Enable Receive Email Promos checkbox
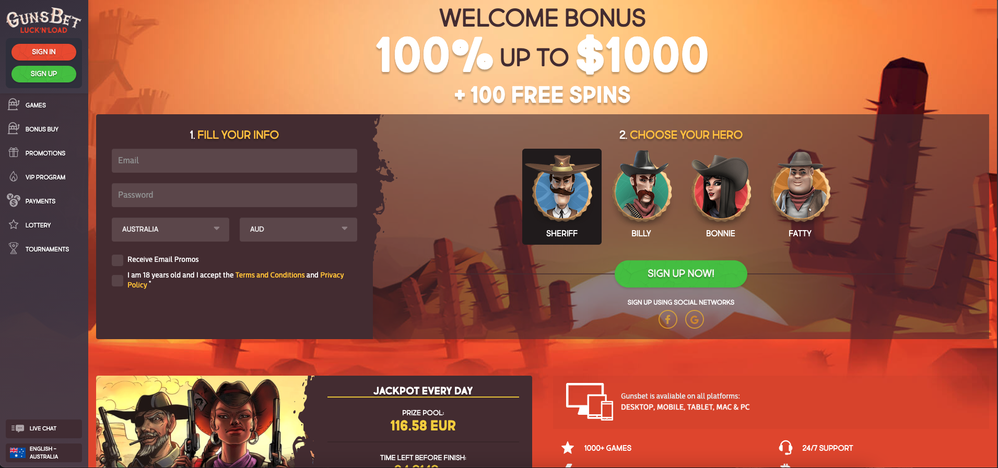 (x=118, y=260)
